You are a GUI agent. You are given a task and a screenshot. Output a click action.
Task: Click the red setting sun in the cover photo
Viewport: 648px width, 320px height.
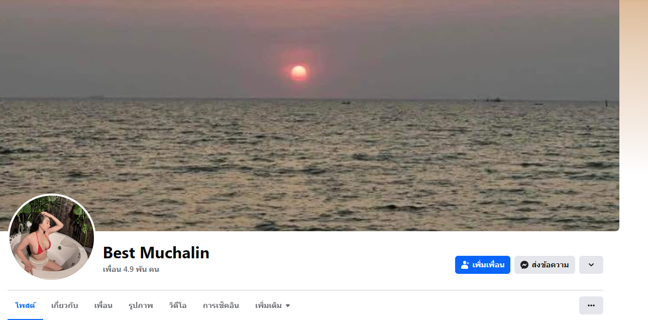[299, 73]
